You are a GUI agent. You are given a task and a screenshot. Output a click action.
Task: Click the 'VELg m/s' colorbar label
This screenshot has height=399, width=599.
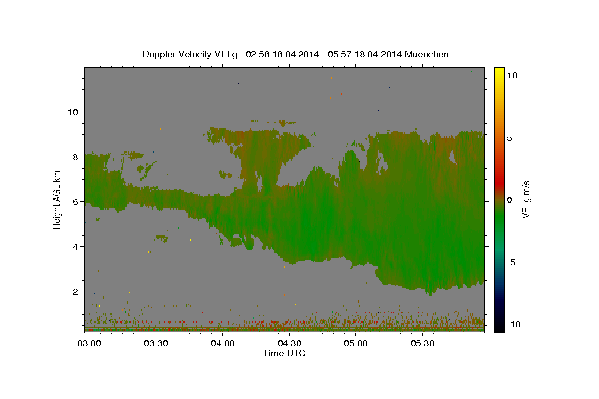[525, 200]
